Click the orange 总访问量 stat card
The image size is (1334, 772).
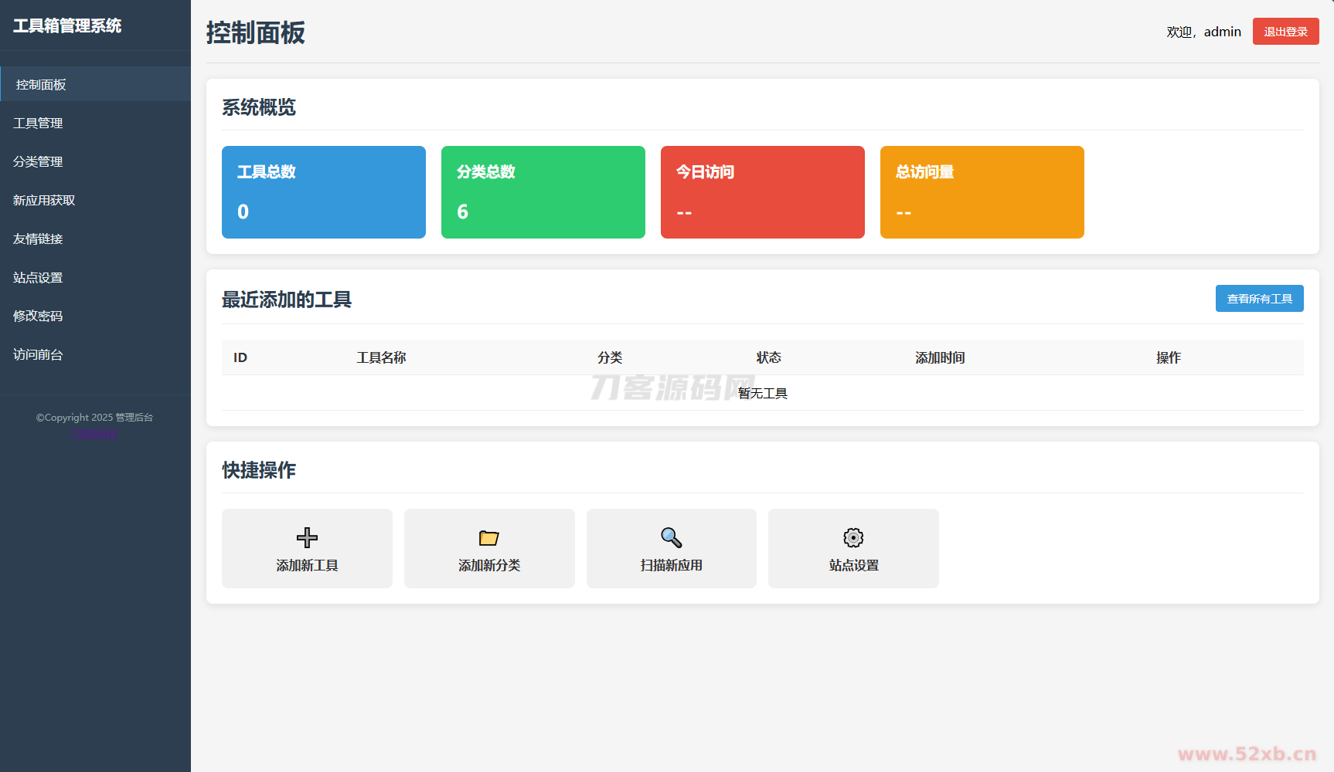[982, 192]
